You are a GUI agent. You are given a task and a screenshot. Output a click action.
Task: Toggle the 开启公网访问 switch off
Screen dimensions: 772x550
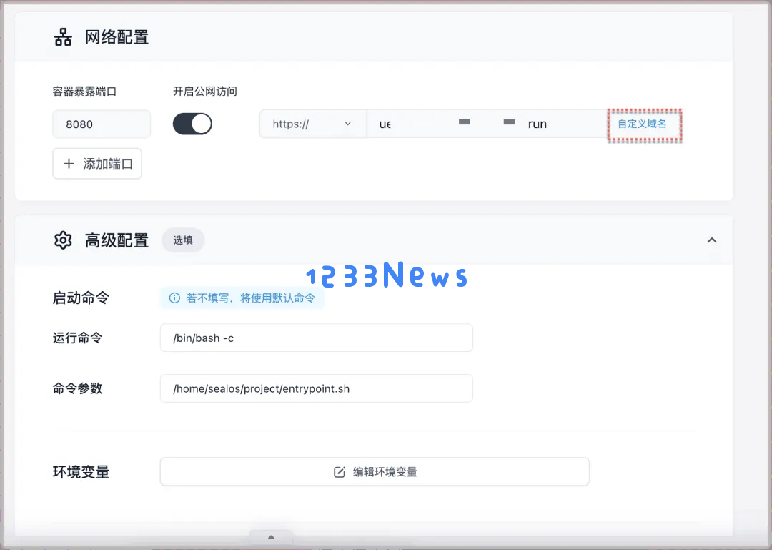click(x=192, y=124)
